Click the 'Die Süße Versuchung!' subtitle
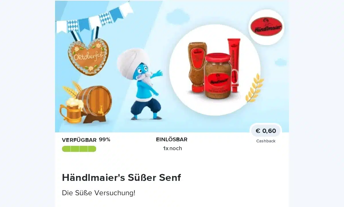Viewport: 344px width, 207px height. click(x=98, y=193)
